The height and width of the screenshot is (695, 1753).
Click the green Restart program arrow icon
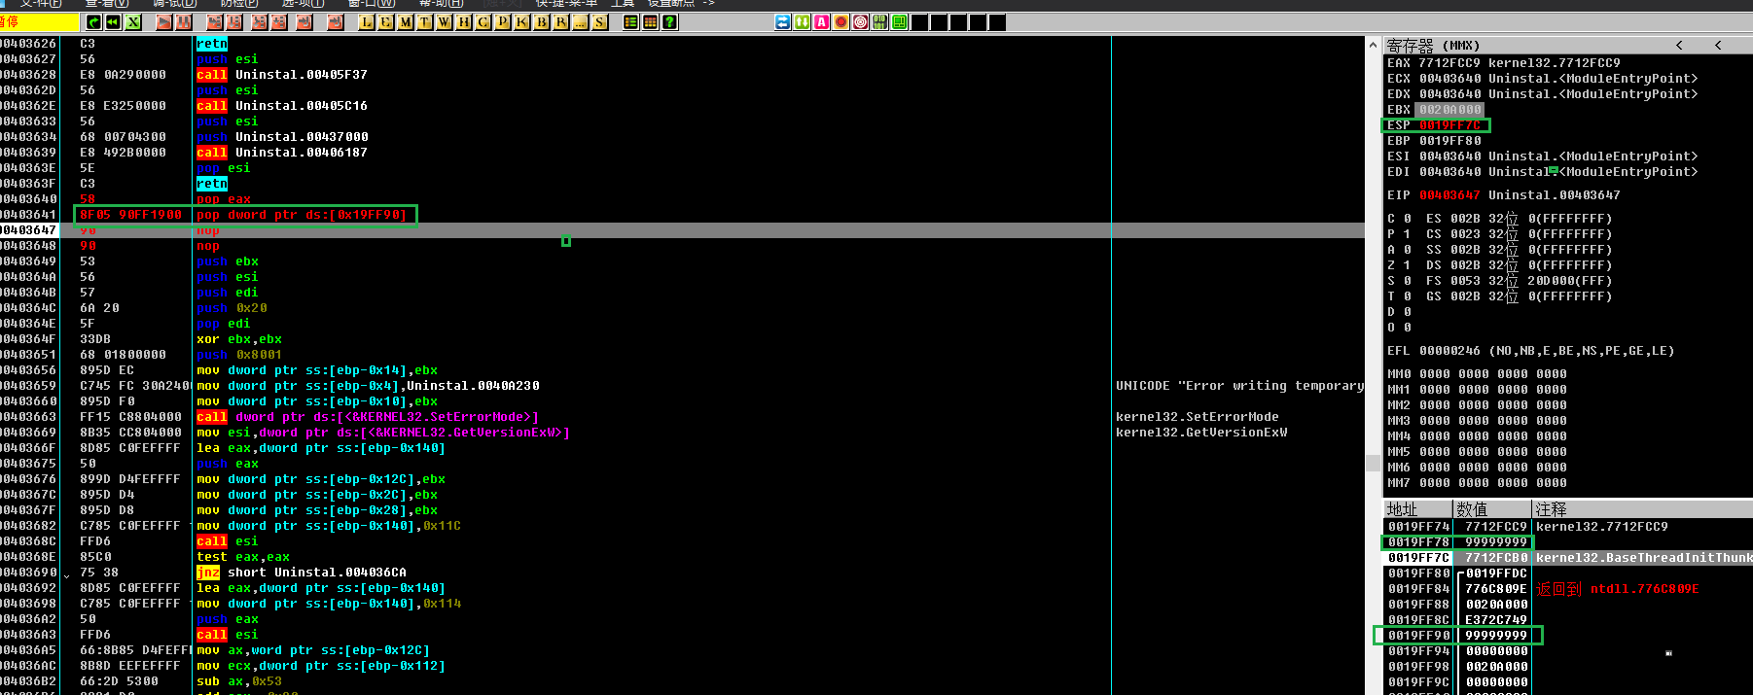93,22
